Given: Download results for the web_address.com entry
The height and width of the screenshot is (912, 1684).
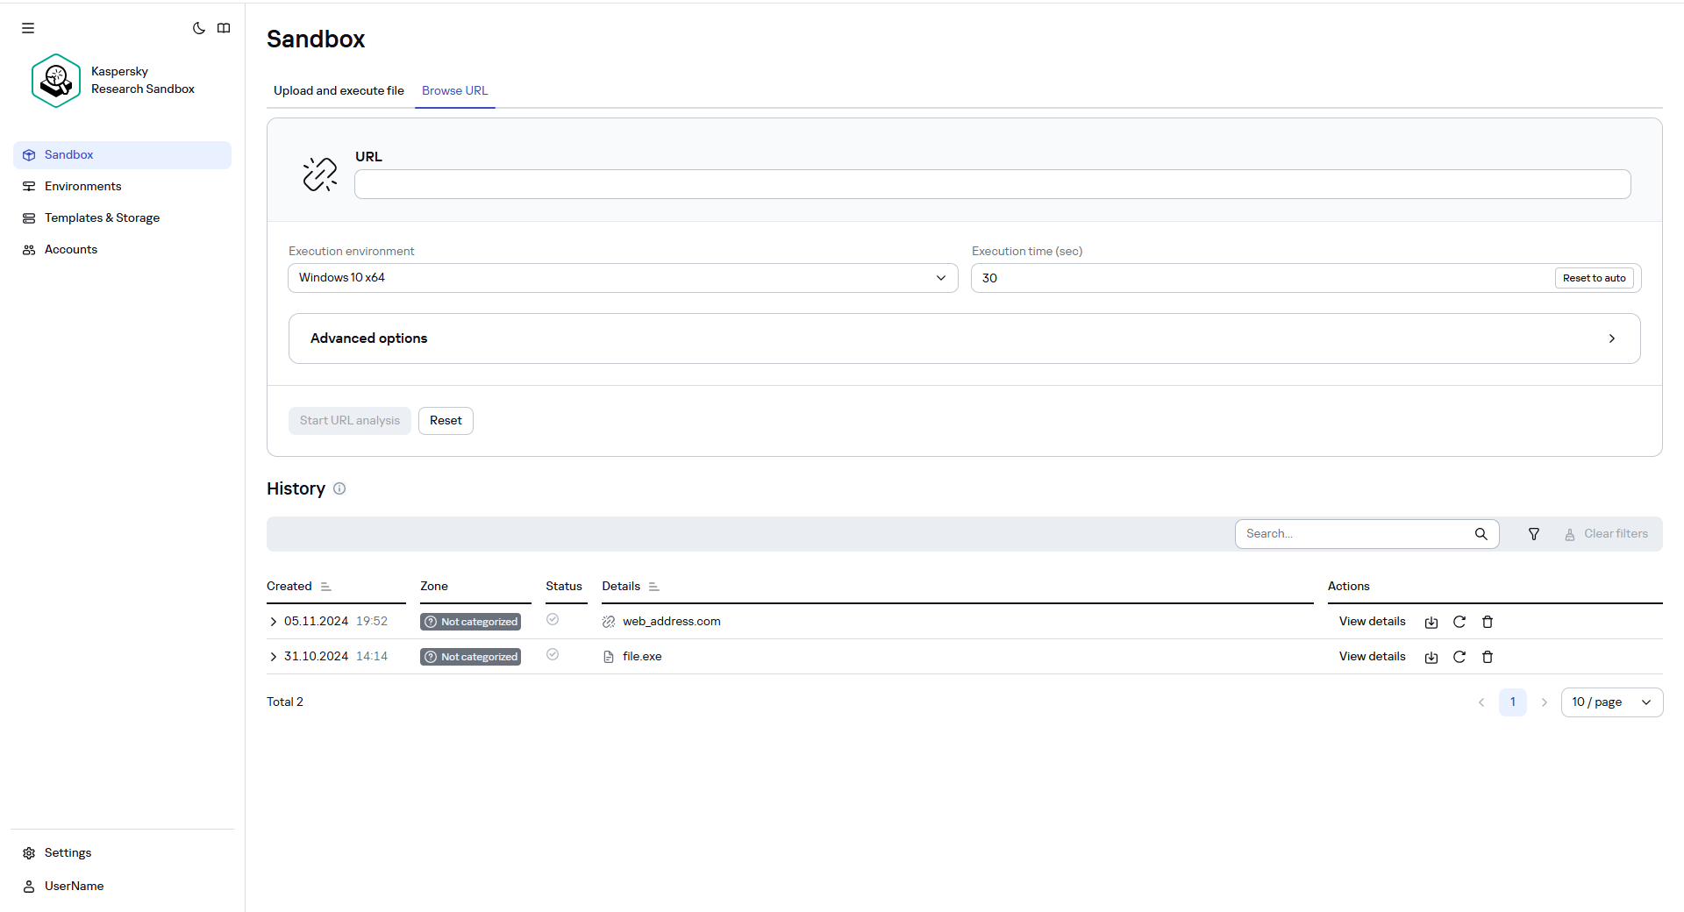Looking at the screenshot, I should (x=1431, y=621).
